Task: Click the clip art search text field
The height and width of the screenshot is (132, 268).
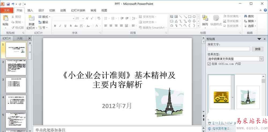Action: coord(229,49)
